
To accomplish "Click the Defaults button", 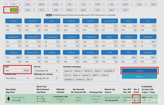I will point(139,76).
